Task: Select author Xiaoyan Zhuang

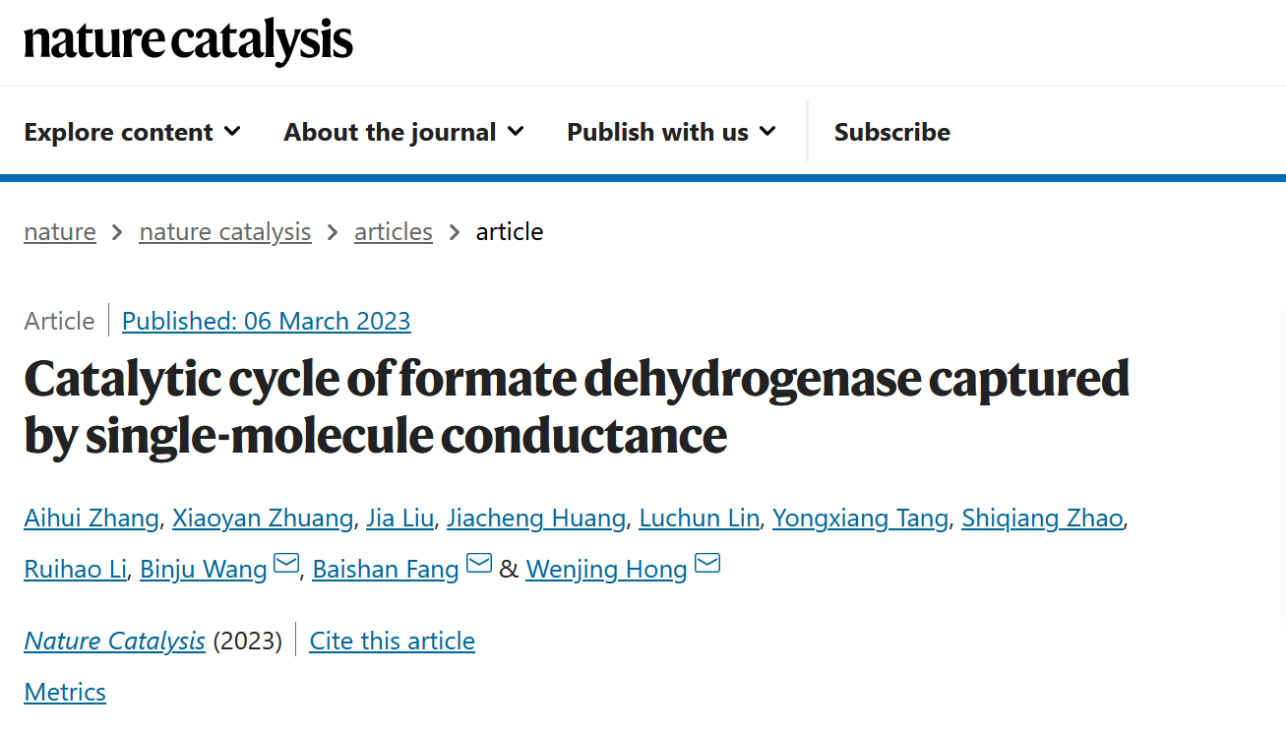Action: (262, 518)
